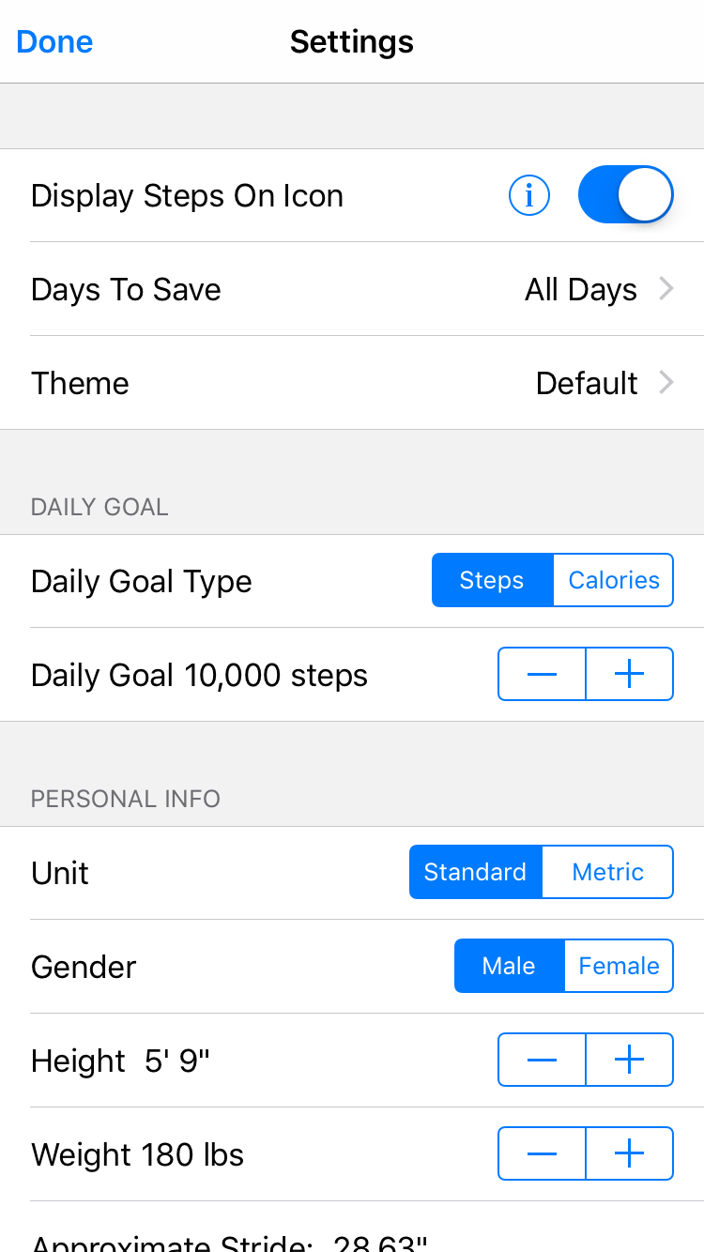Raise weight using the plus icon
704x1252 pixels.
pyautogui.click(x=629, y=1153)
